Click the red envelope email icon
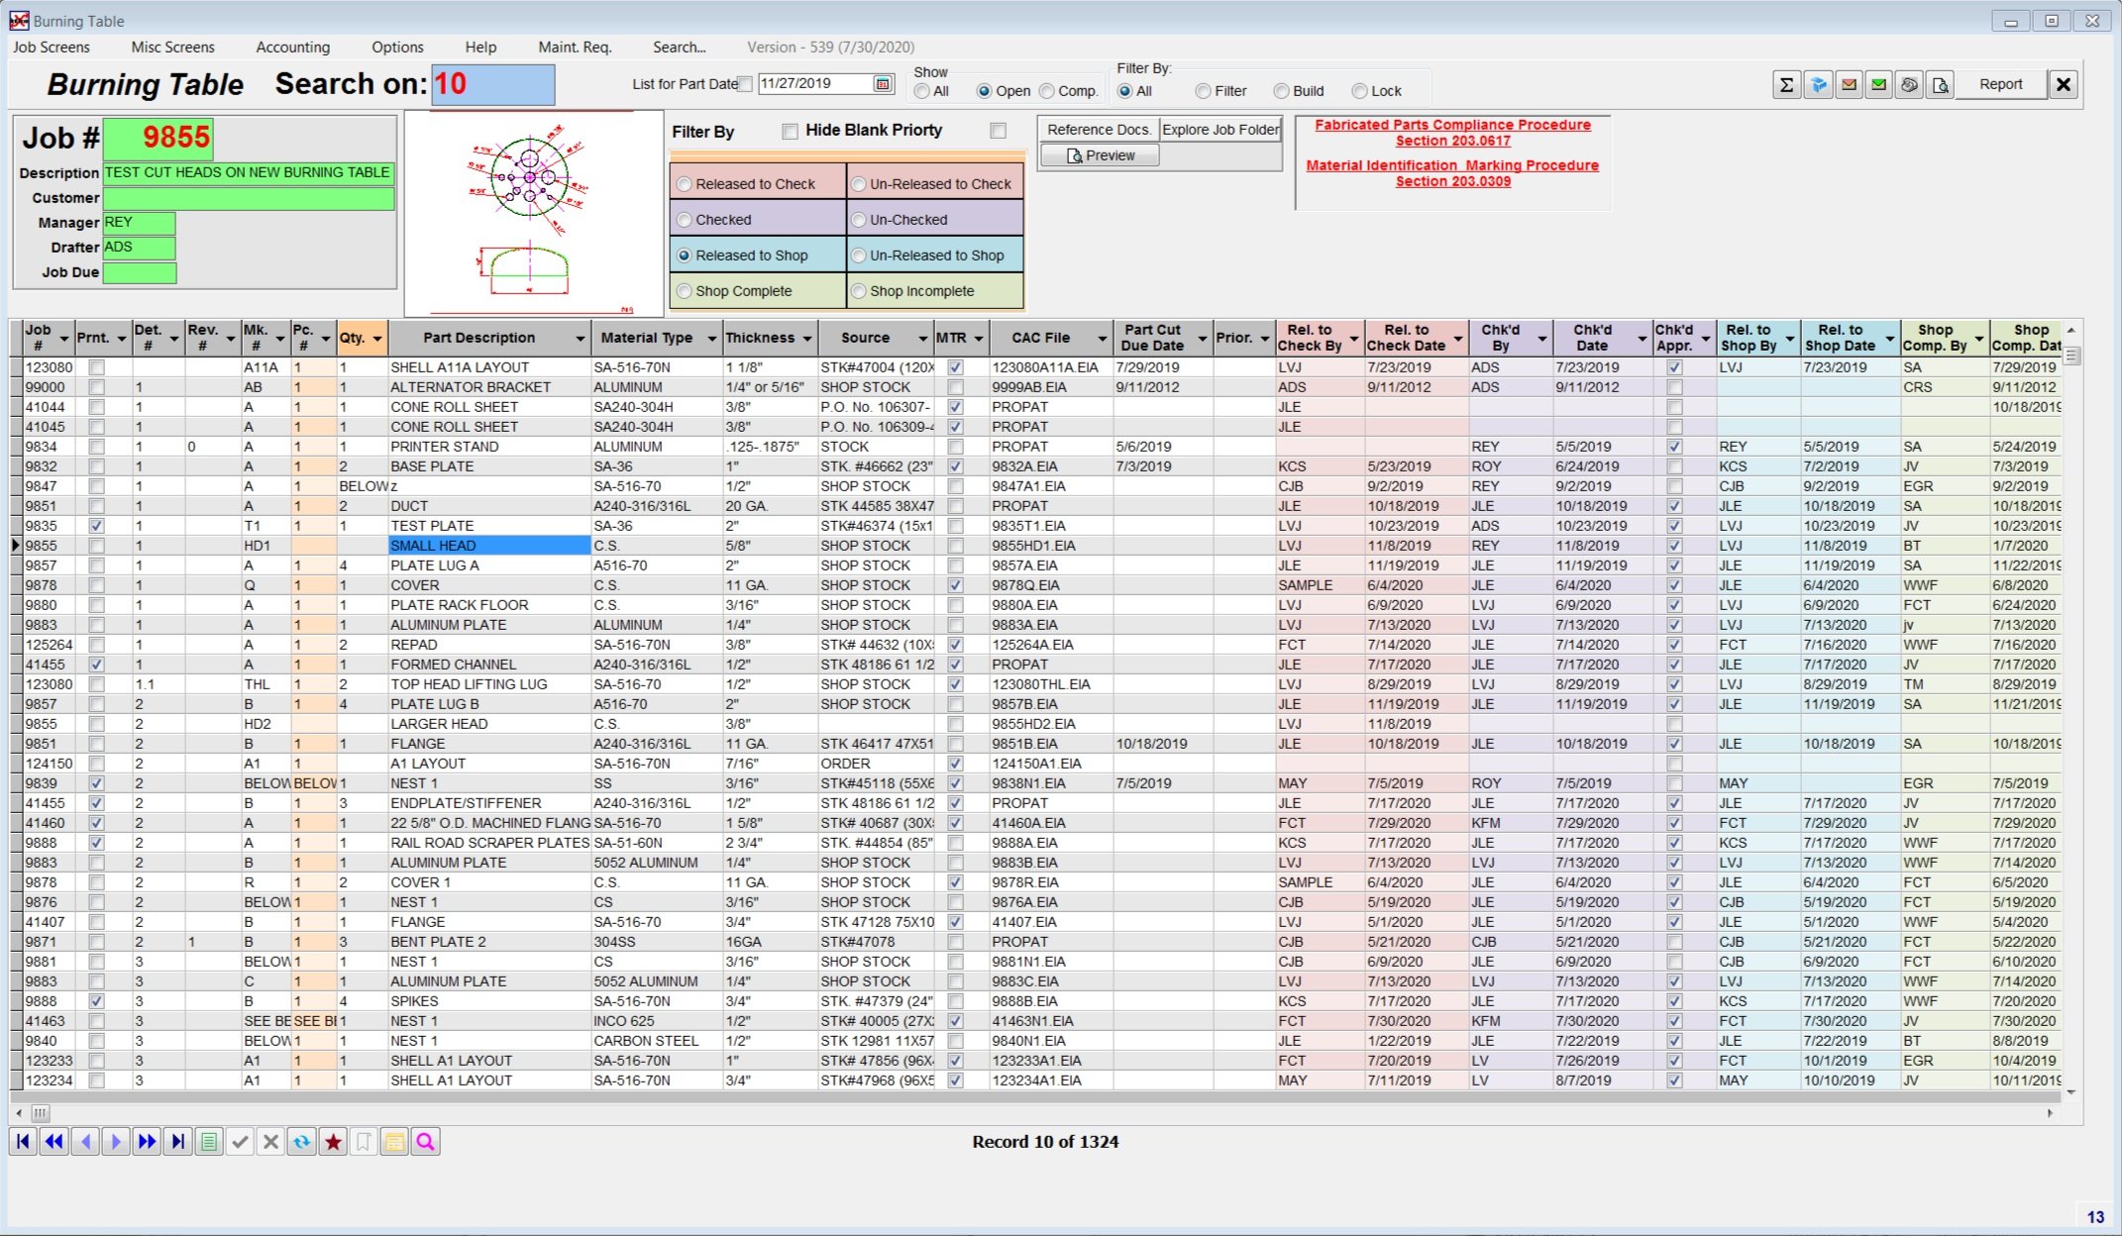 click(x=1848, y=84)
